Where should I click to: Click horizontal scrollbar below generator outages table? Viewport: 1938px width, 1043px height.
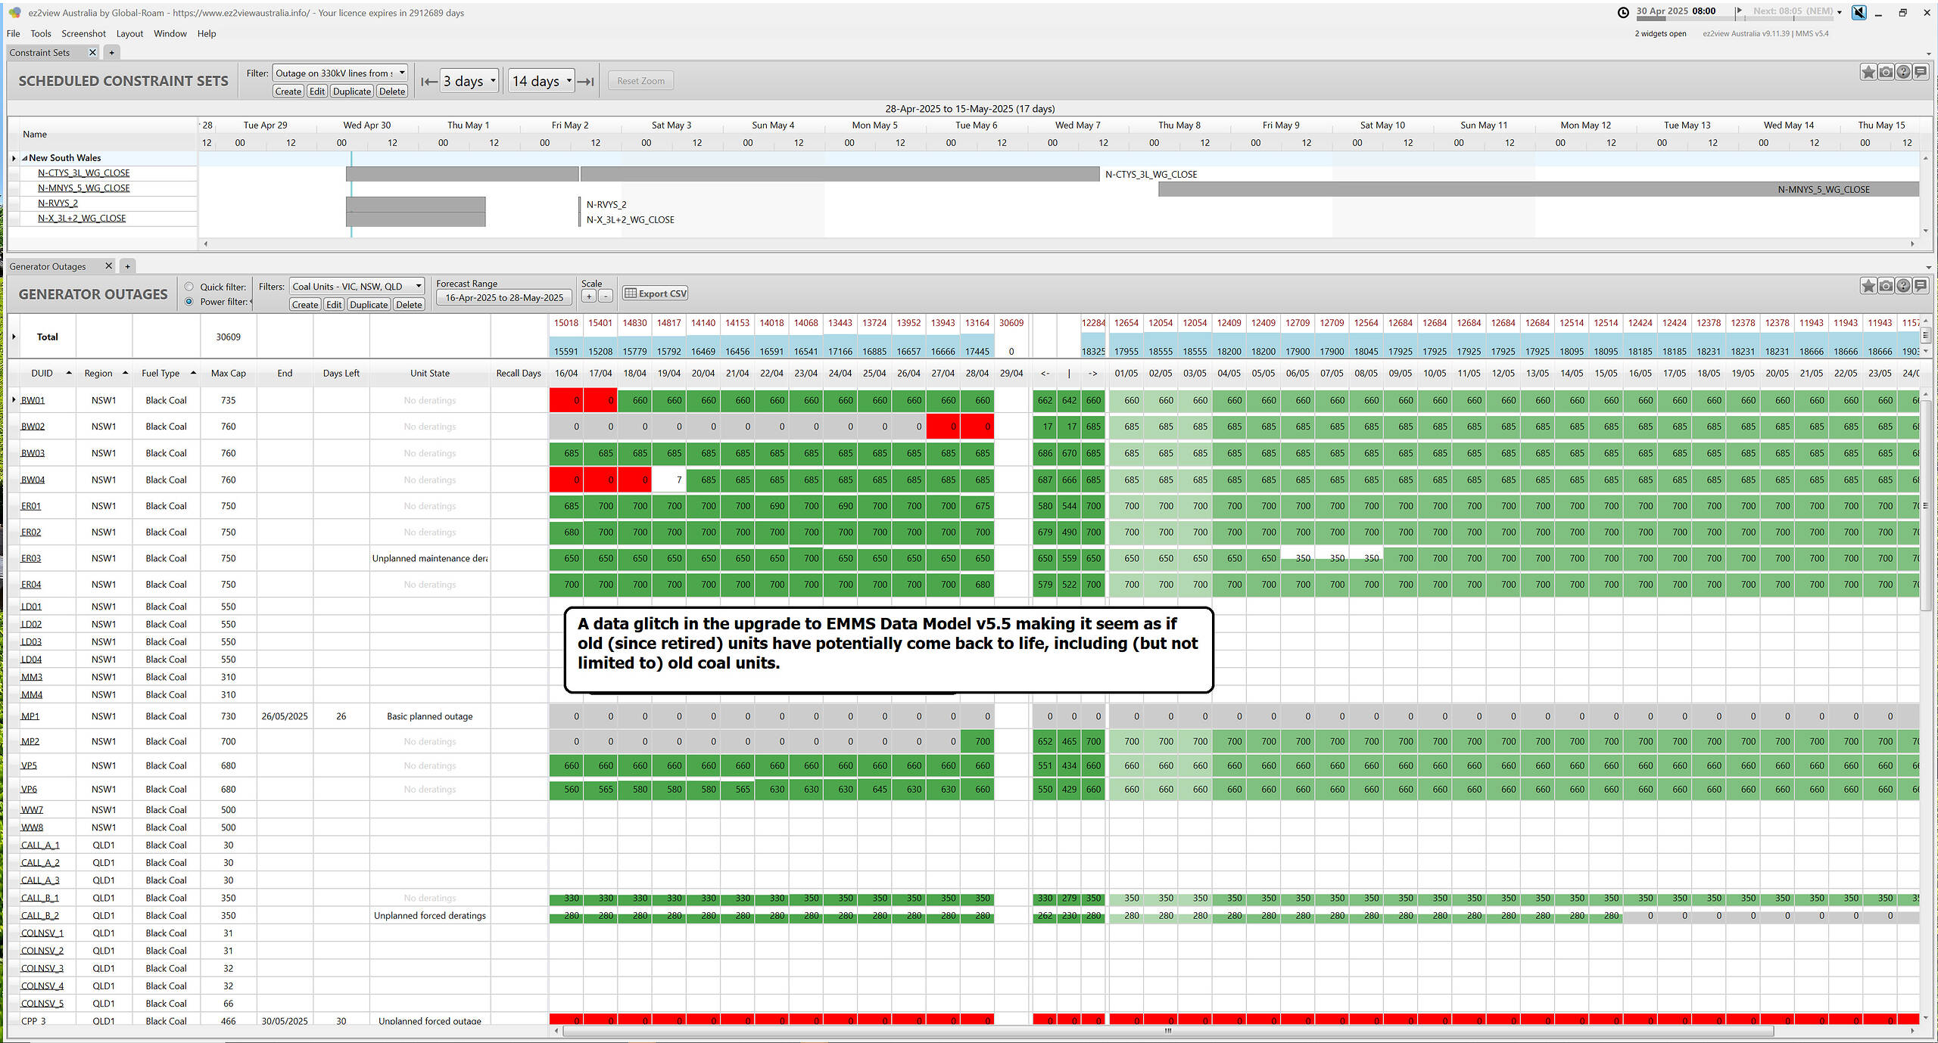coord(1167,1031)
